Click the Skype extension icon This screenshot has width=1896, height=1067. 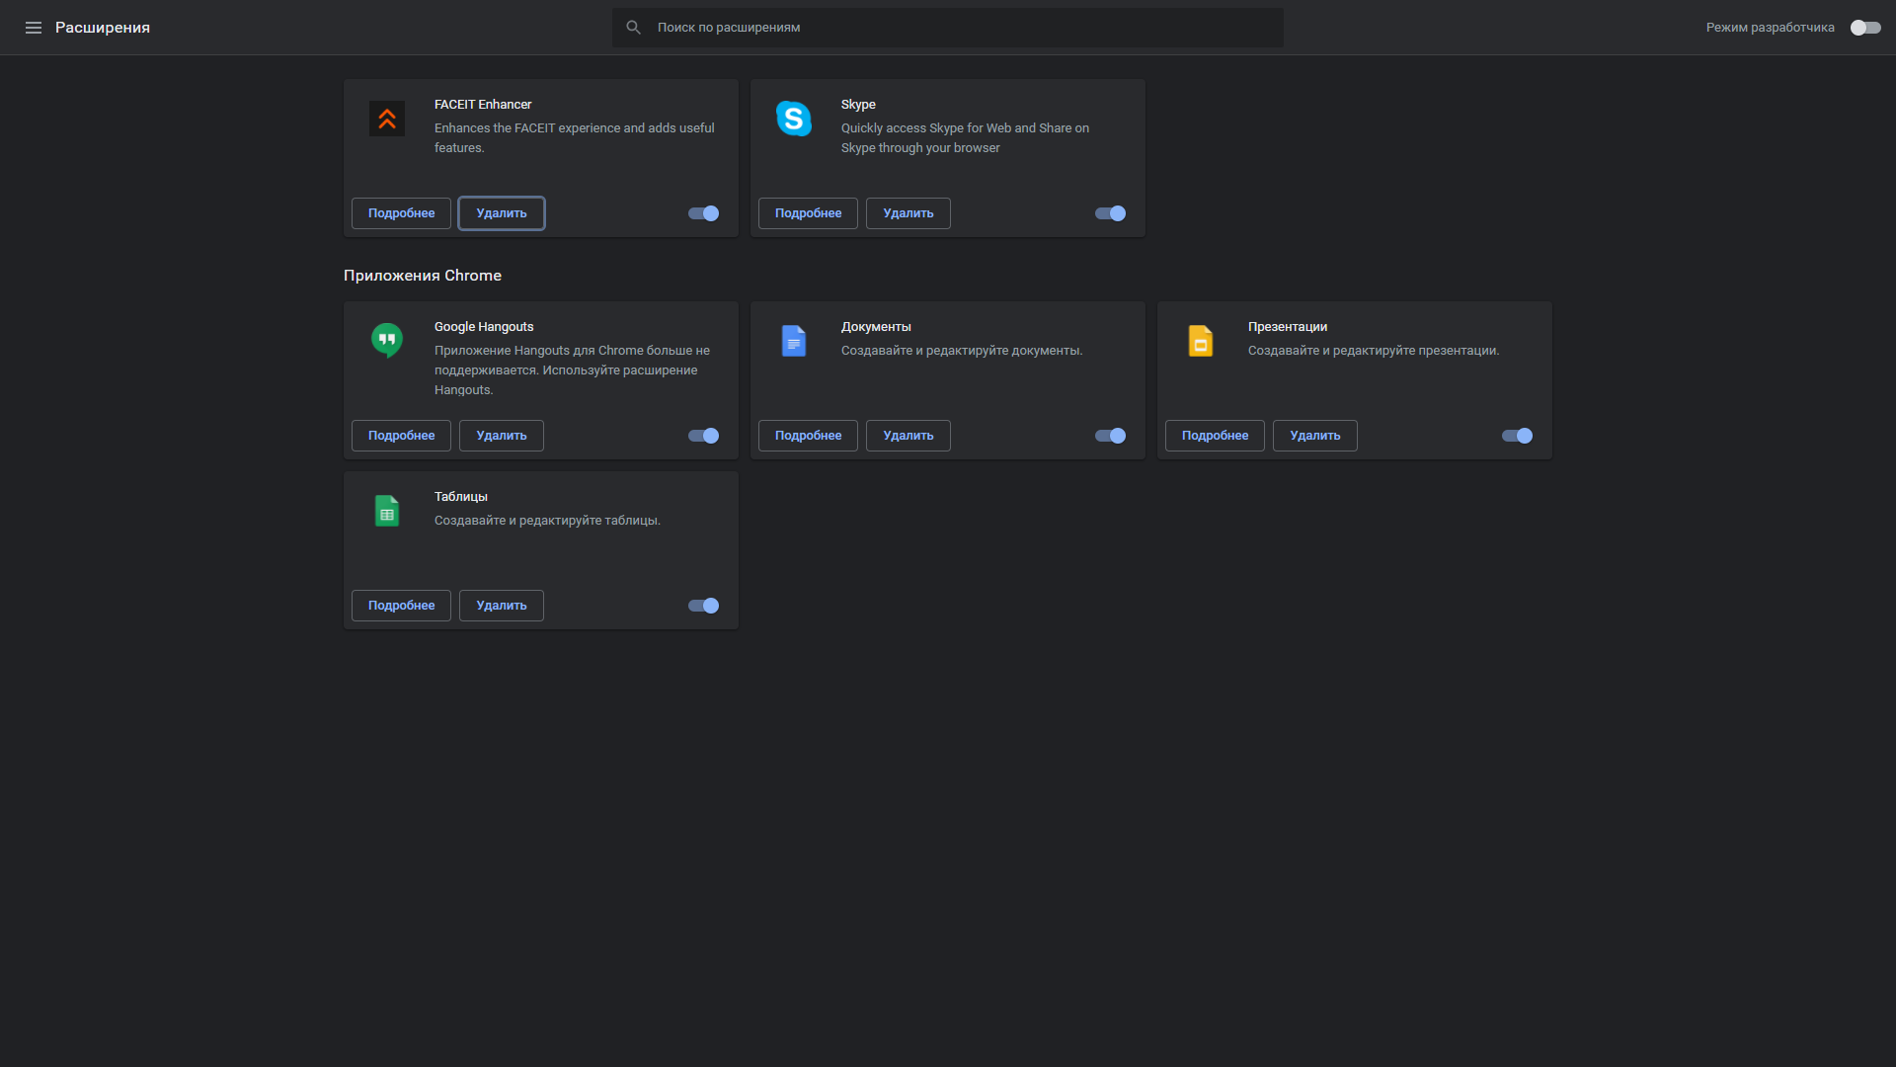(x=794, y=119)
